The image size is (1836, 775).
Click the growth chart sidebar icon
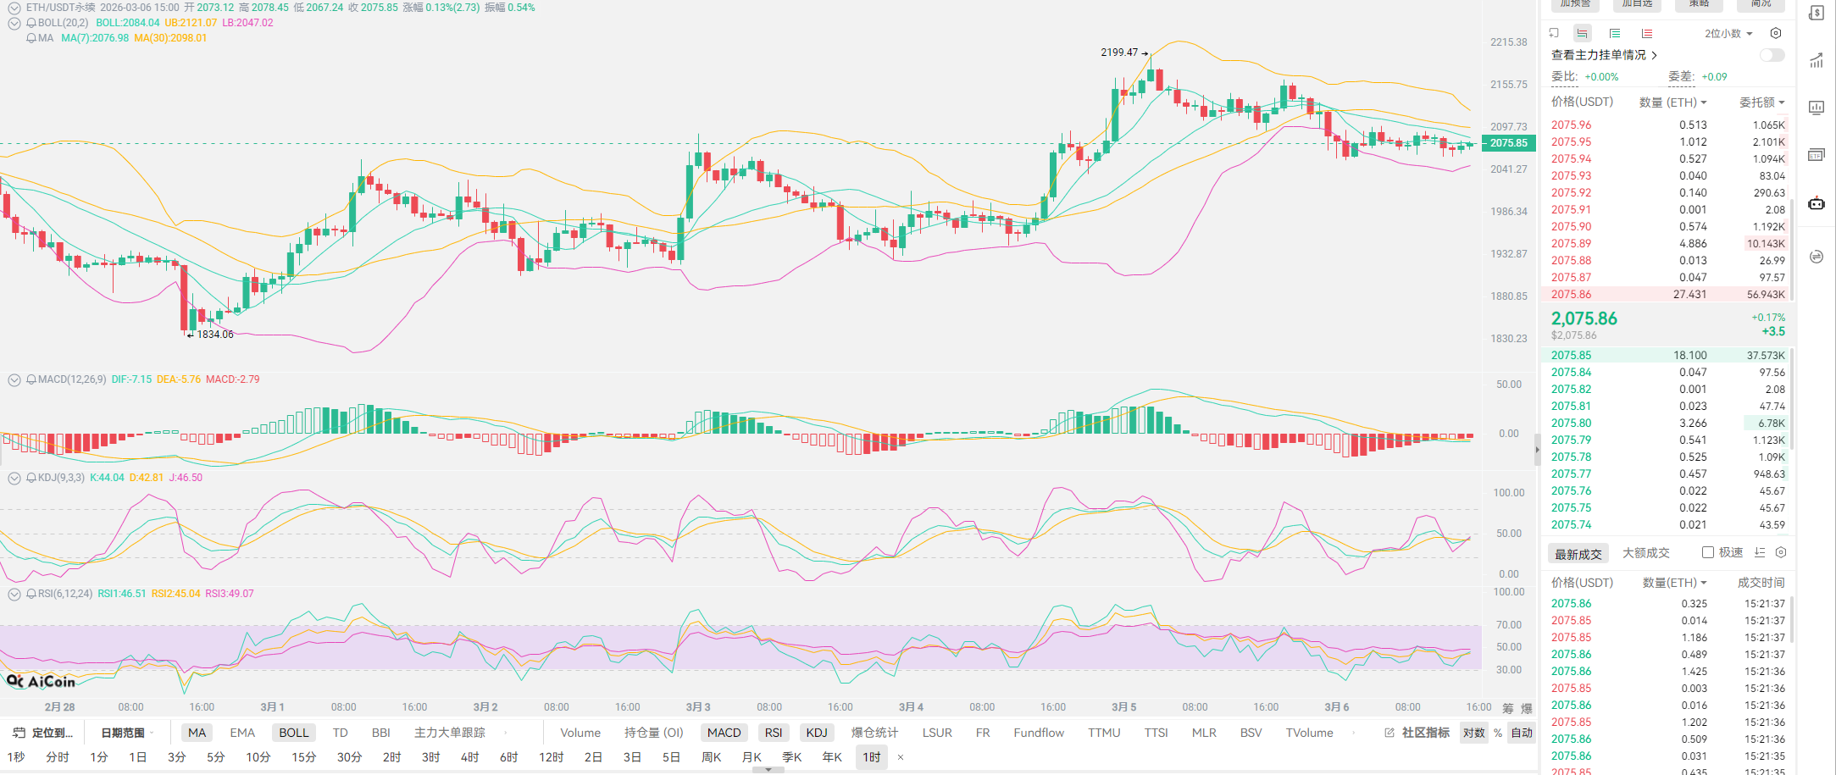1817,60
